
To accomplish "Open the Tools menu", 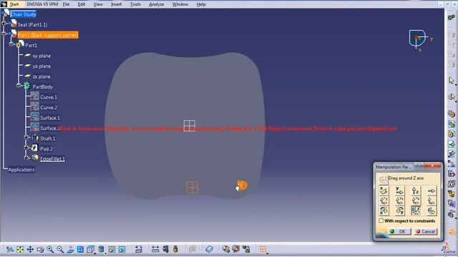I will click(x=135, y=4).
